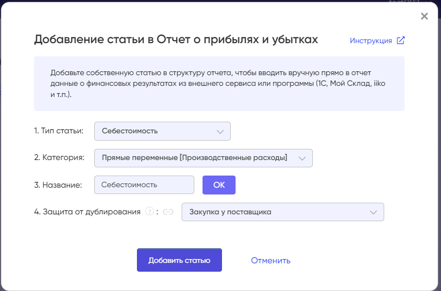This screenshot has height=291, width=441.
Task: Click the blue info description box
Action: tap(219, 84)
